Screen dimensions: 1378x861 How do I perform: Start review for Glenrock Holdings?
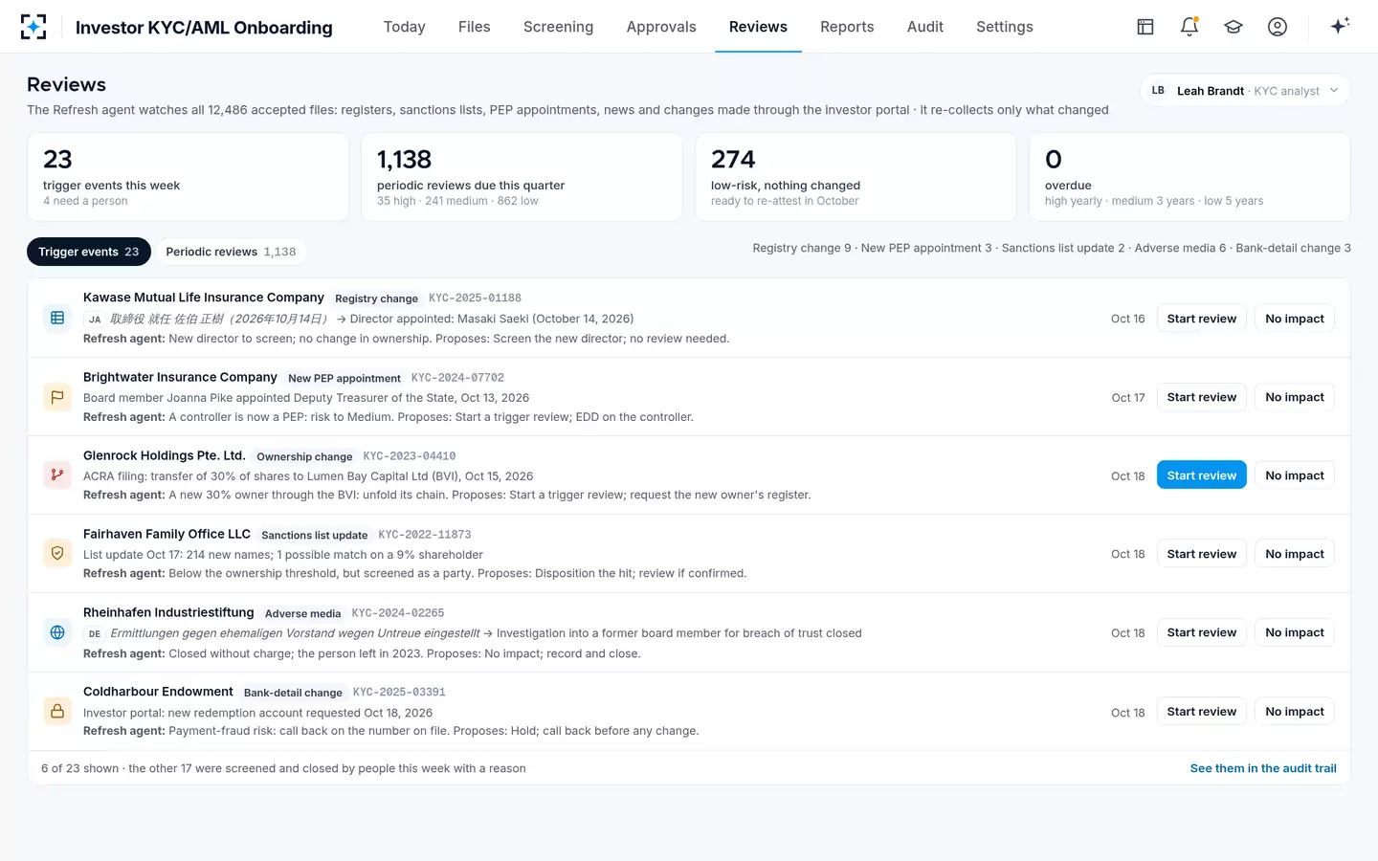(1201, 475)
